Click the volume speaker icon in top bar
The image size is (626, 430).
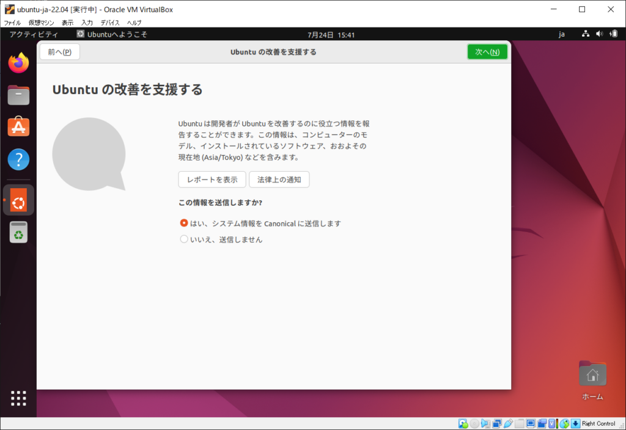point(599,34)
